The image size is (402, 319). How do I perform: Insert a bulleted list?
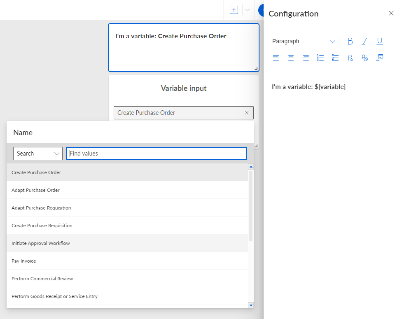click(335, 58)
